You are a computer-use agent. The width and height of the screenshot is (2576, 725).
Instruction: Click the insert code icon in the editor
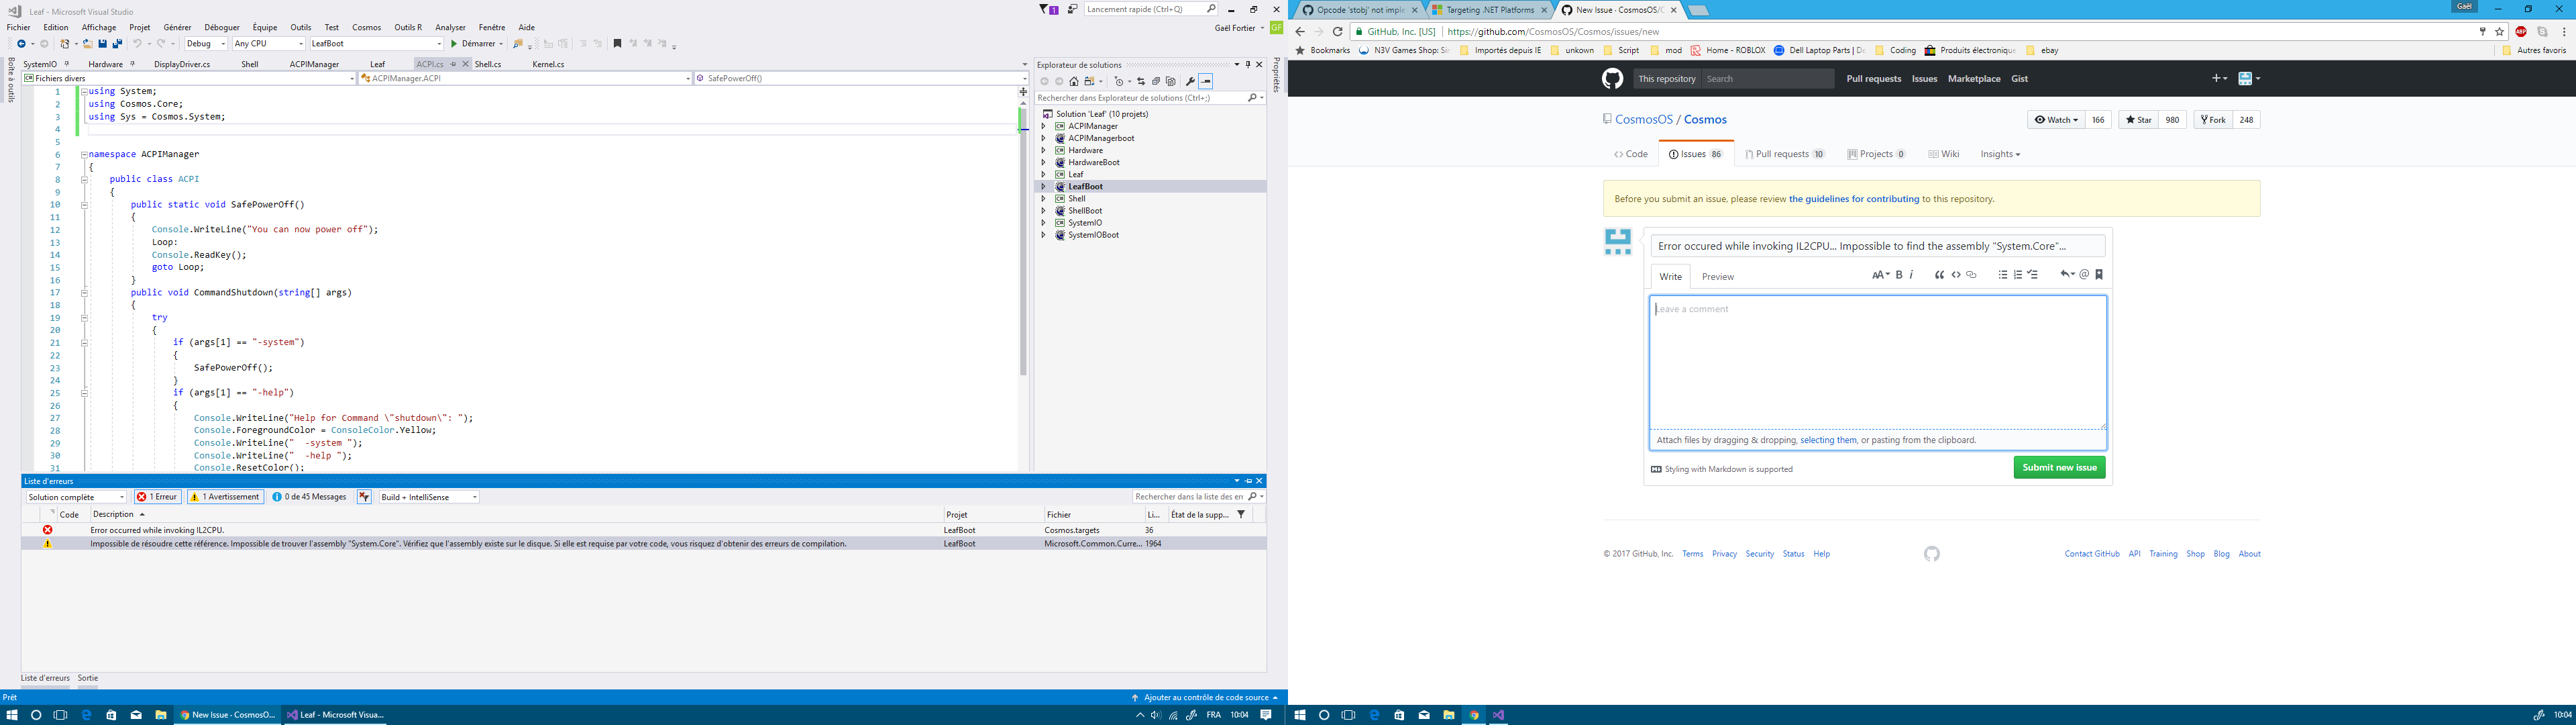(1956, 275)
